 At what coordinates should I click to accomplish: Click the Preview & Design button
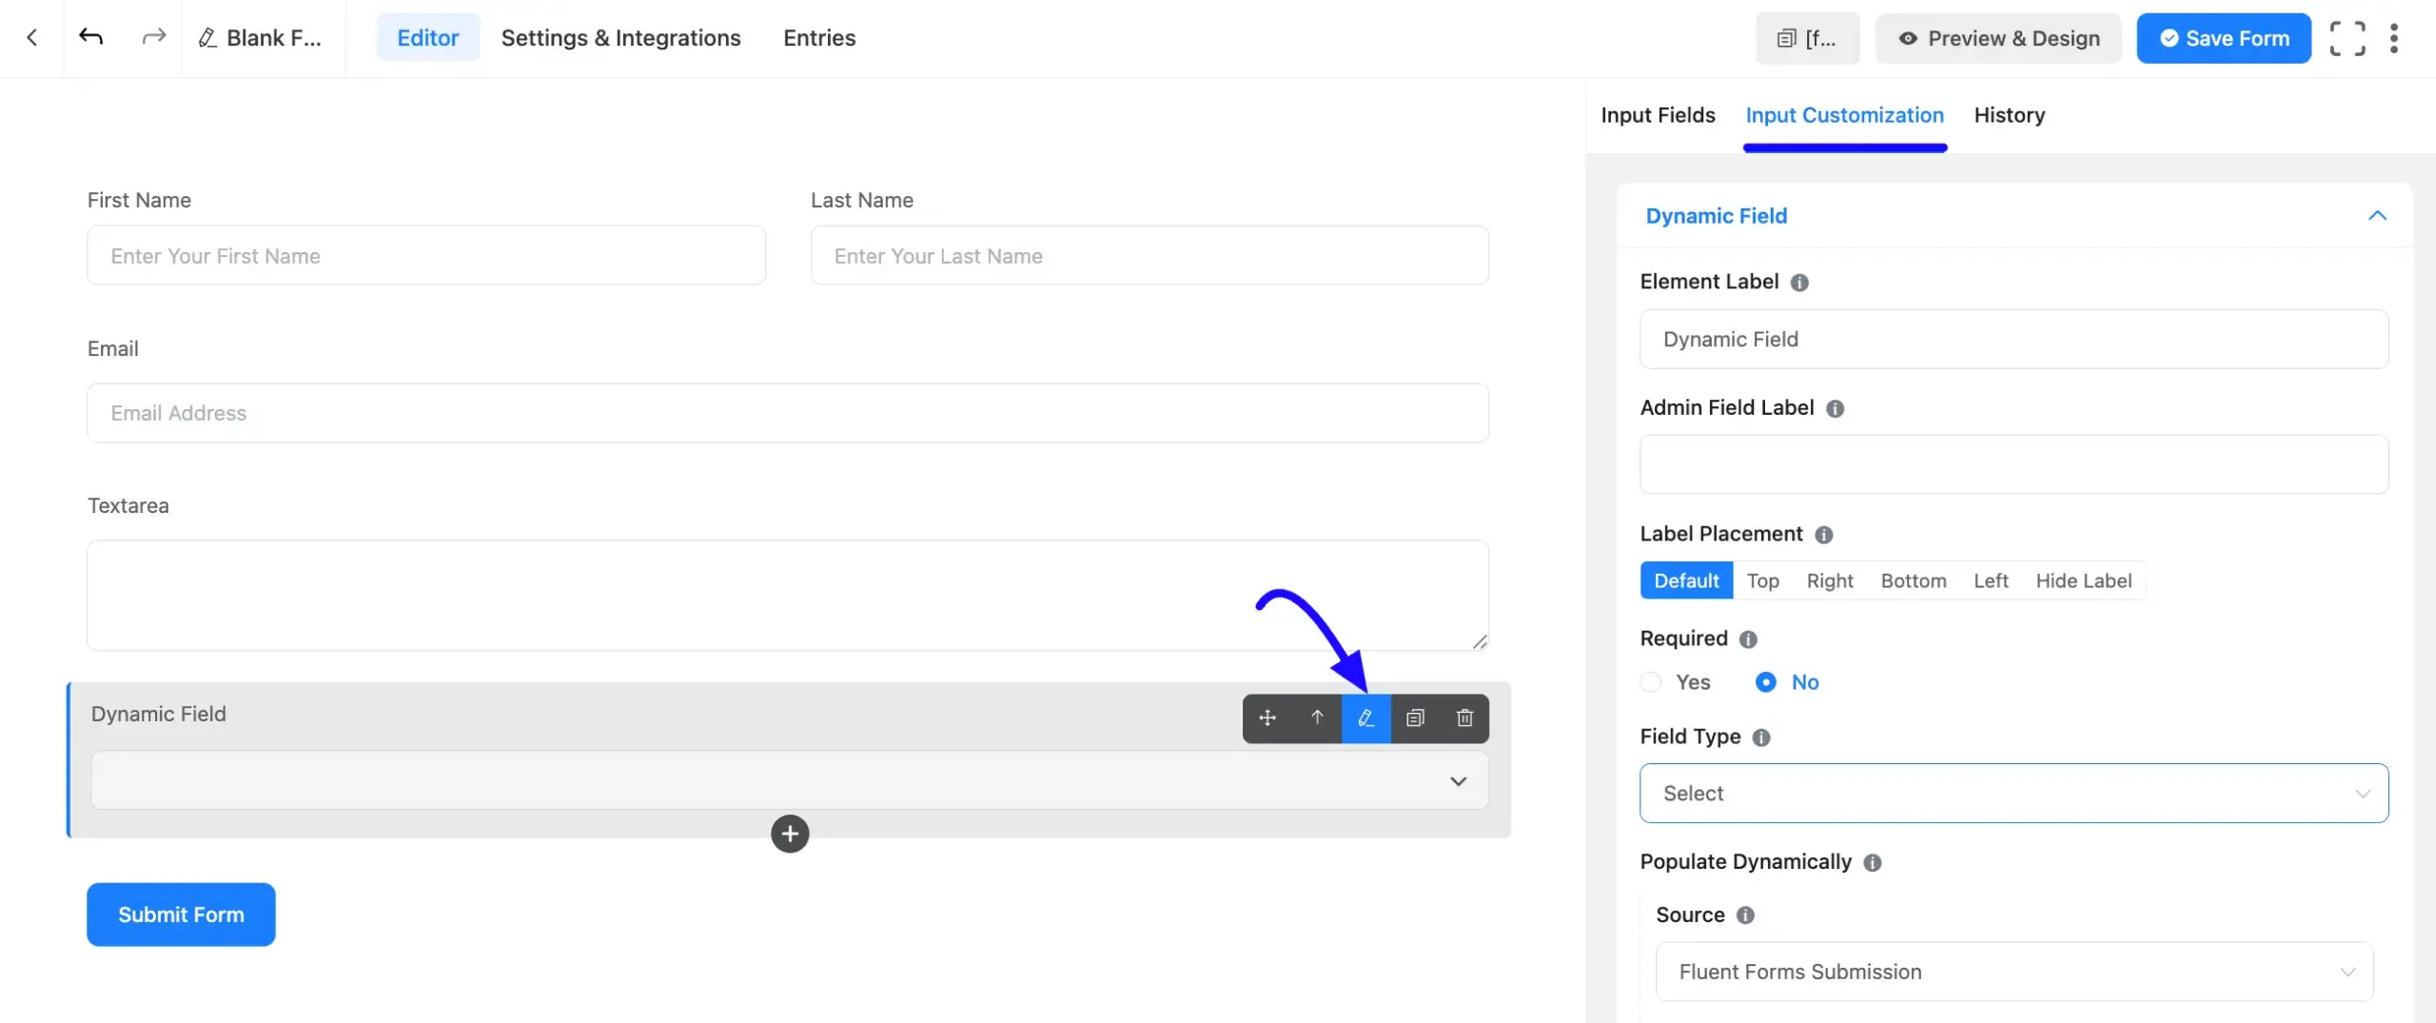1997,38
